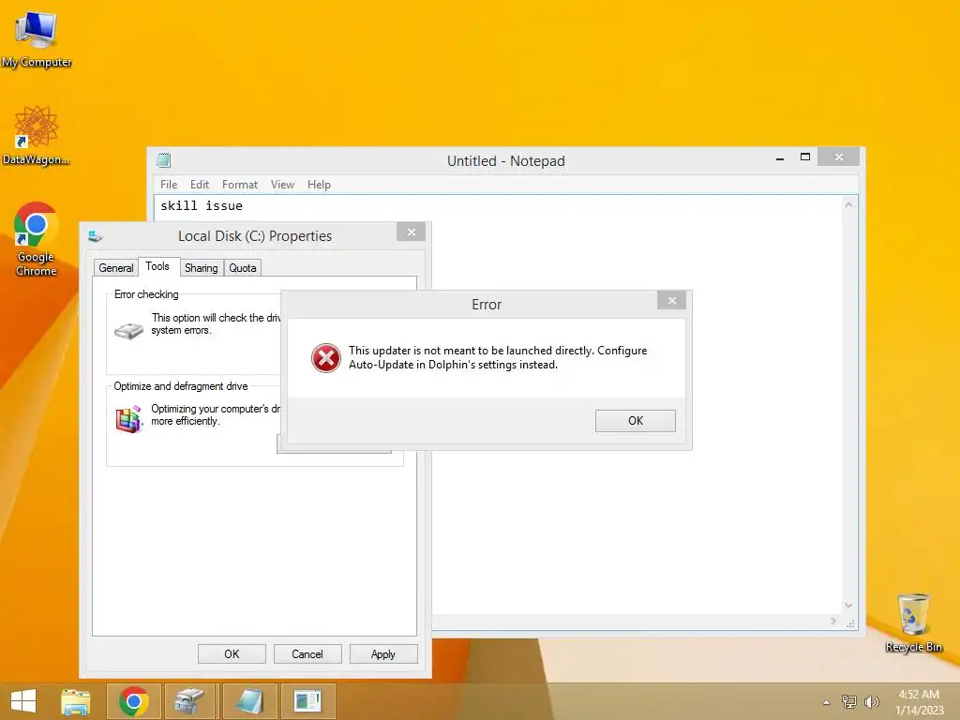Click the defragment drive icon
Image resolution: width=960 pixels, height=720 pixels.
coord(128,419)
